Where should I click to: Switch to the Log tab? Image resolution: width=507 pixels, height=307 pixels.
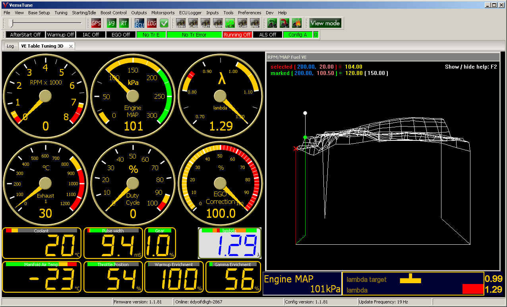point(10,46)
